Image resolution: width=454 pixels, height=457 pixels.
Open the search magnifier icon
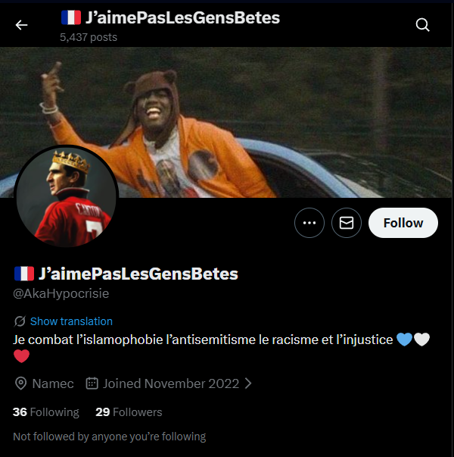[422, 25]
